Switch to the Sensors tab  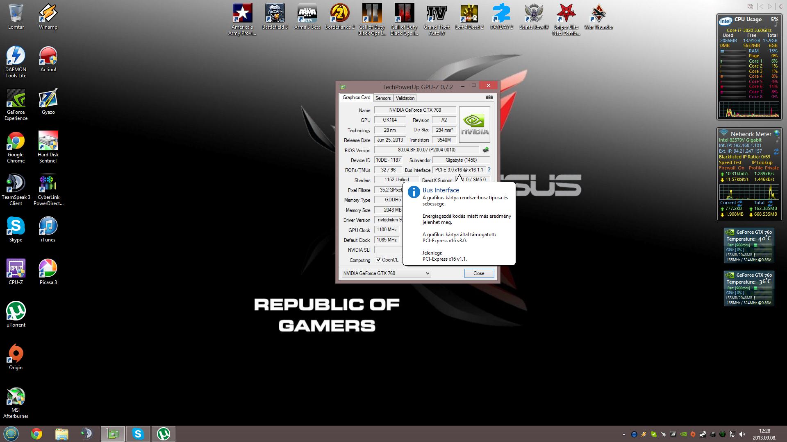click(x=383, y=98)
